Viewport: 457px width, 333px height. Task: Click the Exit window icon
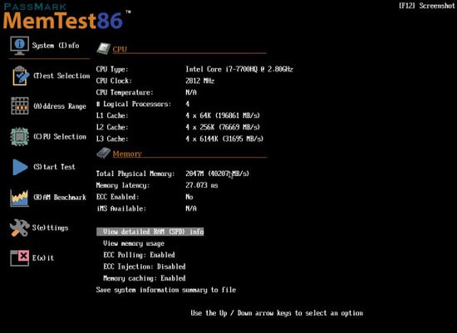click(x=20, y=257)
